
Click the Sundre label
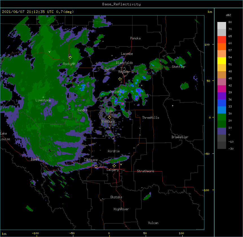pyautogui.click(x=82, y=110)
